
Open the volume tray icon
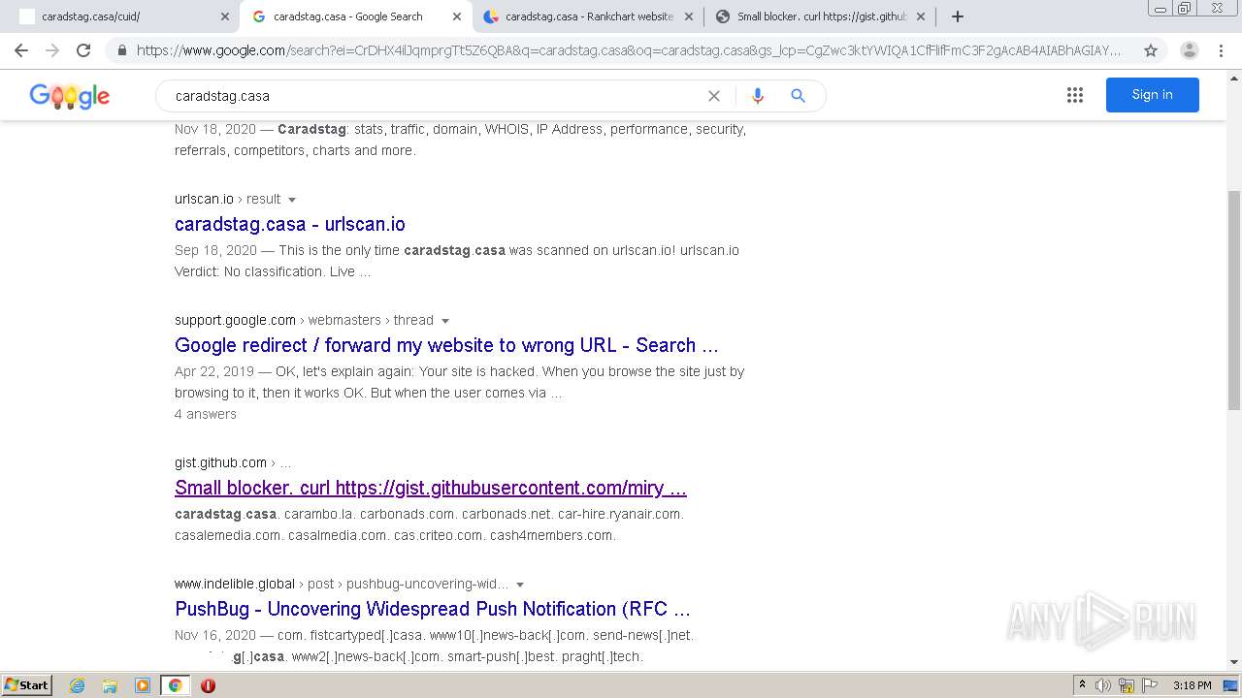(x=1103, y=685)
